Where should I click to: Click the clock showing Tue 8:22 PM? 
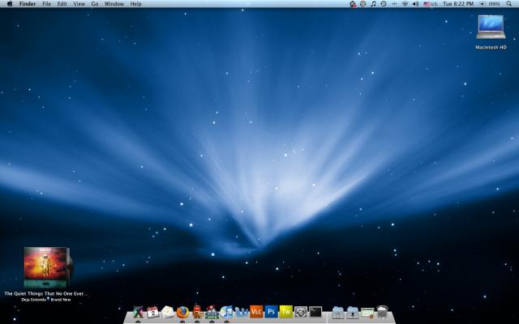coord(458,4)
